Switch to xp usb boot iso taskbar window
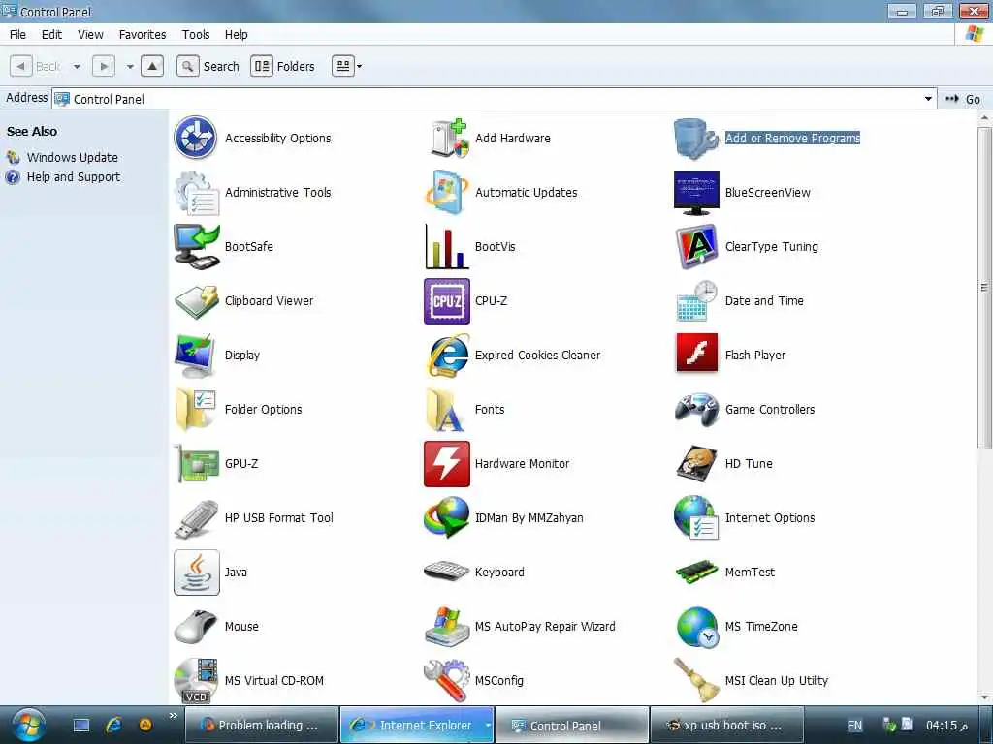The image size is (993, 744). tap(727, 725)
